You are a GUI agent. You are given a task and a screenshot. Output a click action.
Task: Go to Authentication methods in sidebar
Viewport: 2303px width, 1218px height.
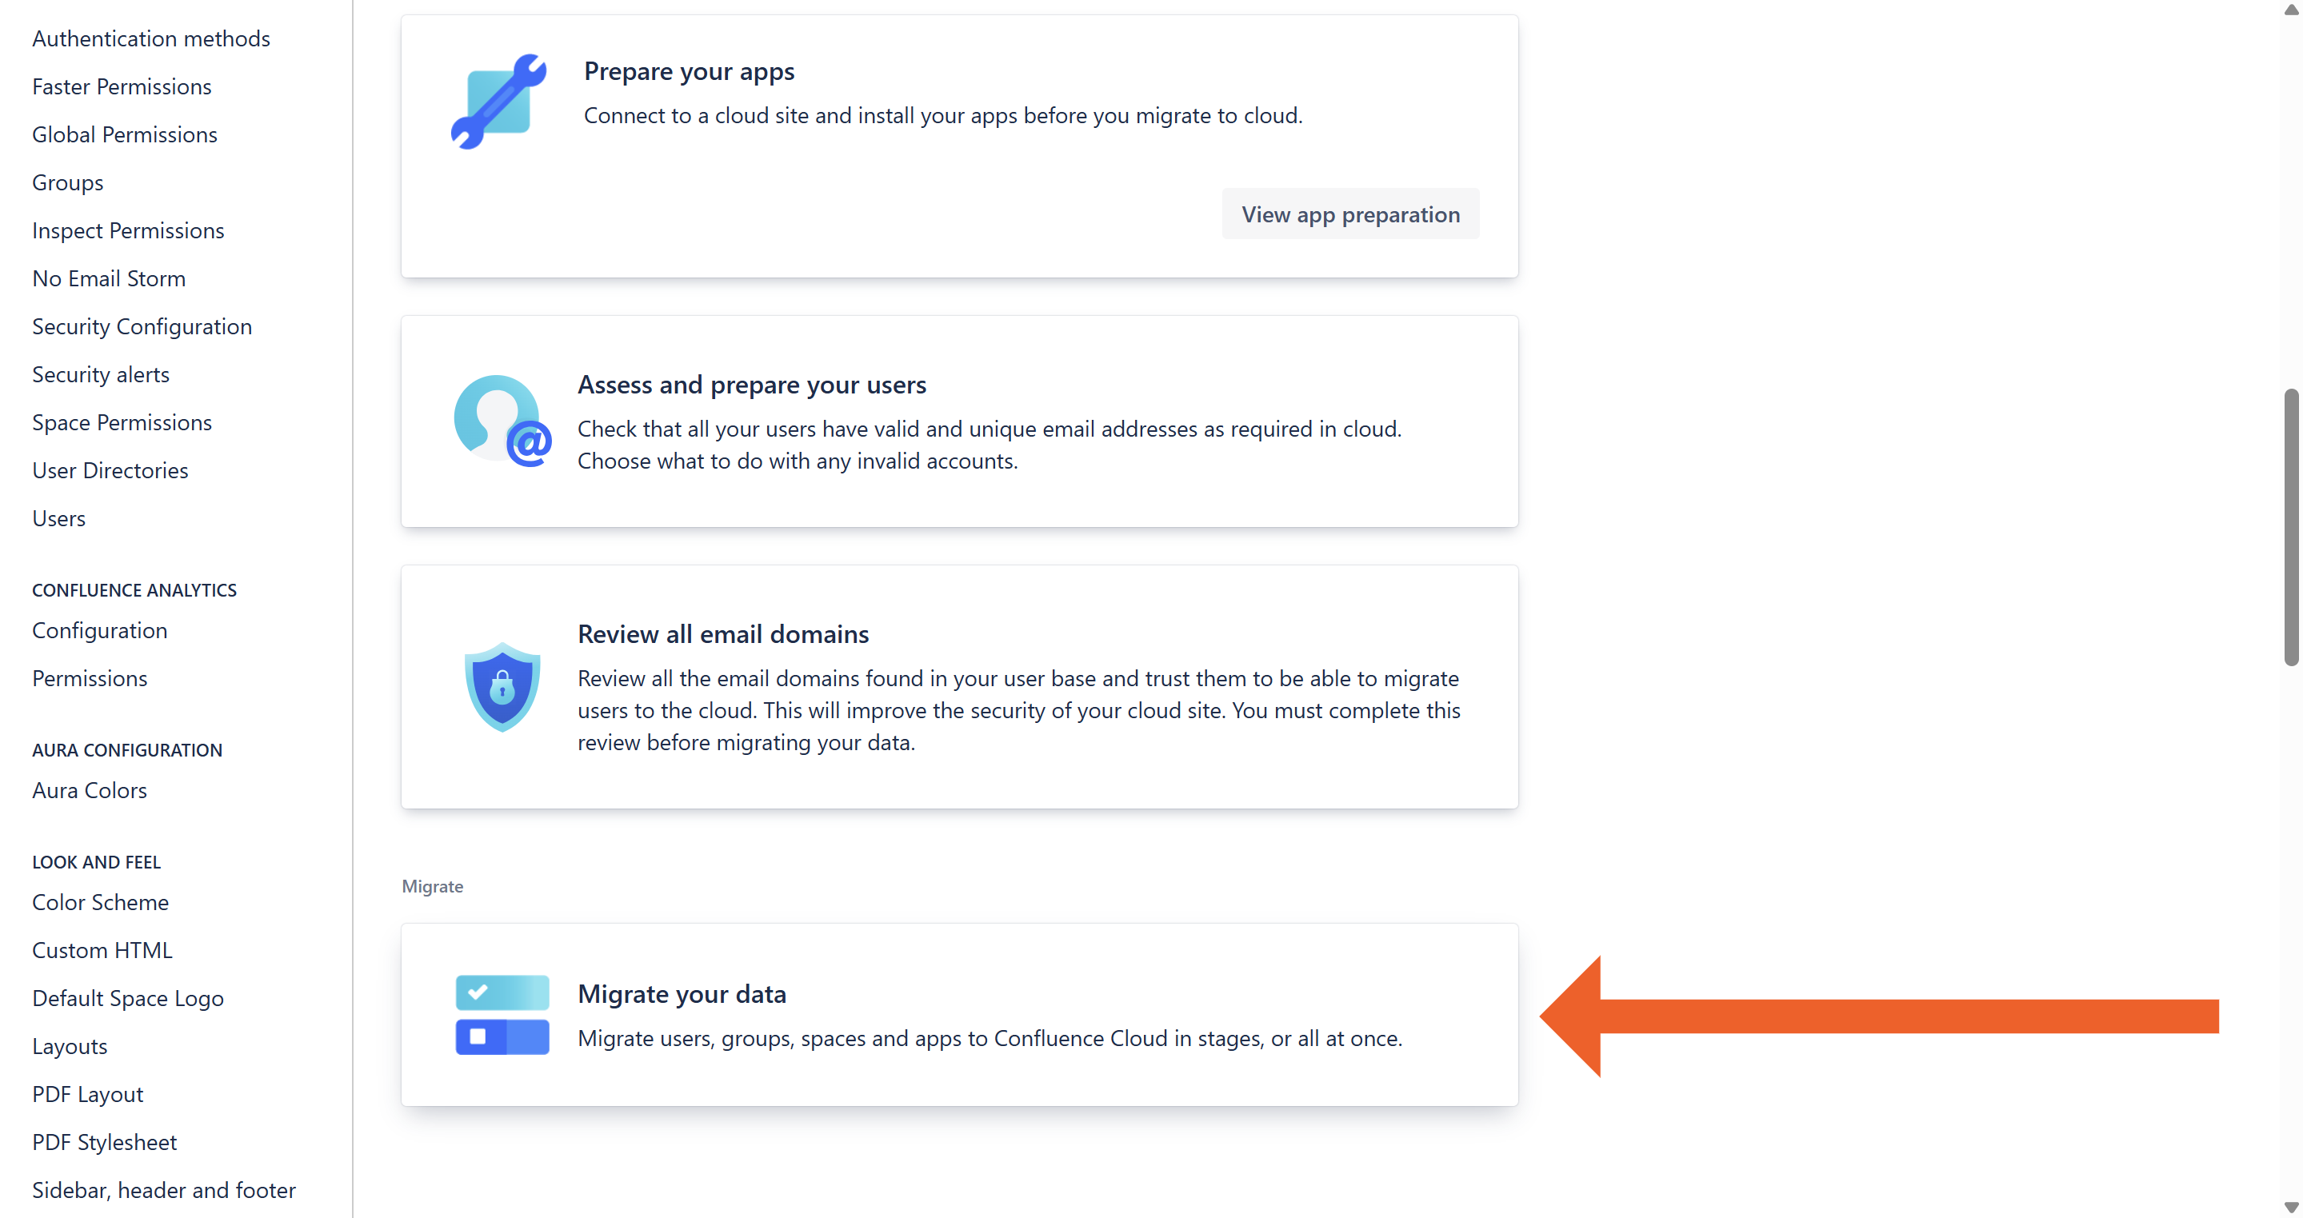pos(150,38)
